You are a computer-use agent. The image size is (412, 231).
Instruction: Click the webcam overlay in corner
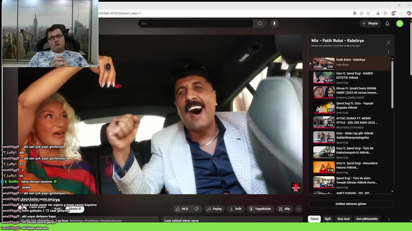50,33
